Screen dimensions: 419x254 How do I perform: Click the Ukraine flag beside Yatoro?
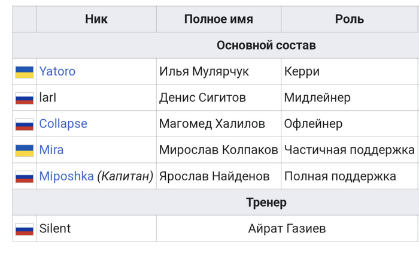click(24, 72)
